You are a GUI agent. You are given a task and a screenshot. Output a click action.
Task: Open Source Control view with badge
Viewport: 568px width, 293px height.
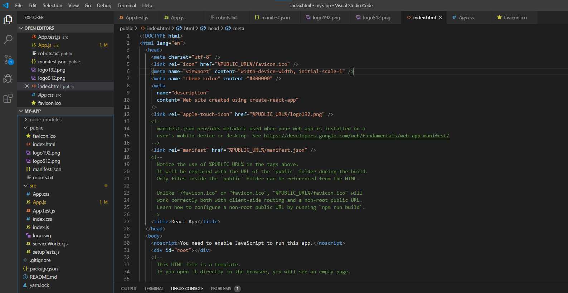tap(8, 59)
